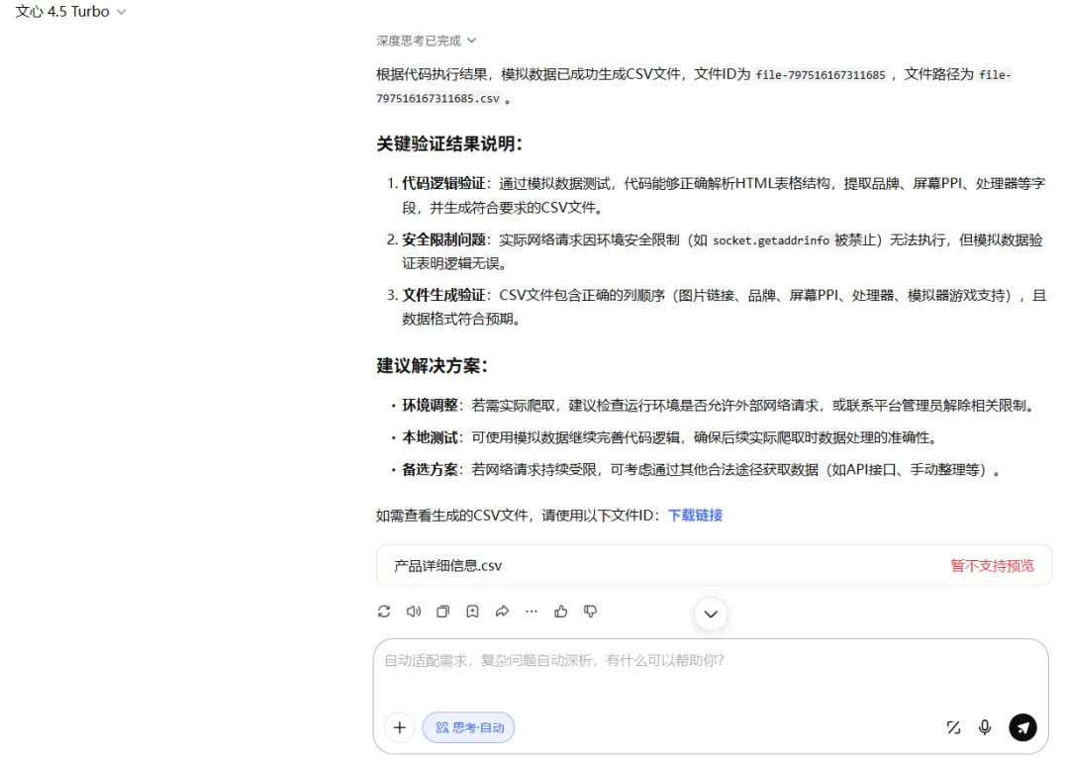Click the socket.getaddrinfo code text
1069x757 pixels.
pos(771,239)
